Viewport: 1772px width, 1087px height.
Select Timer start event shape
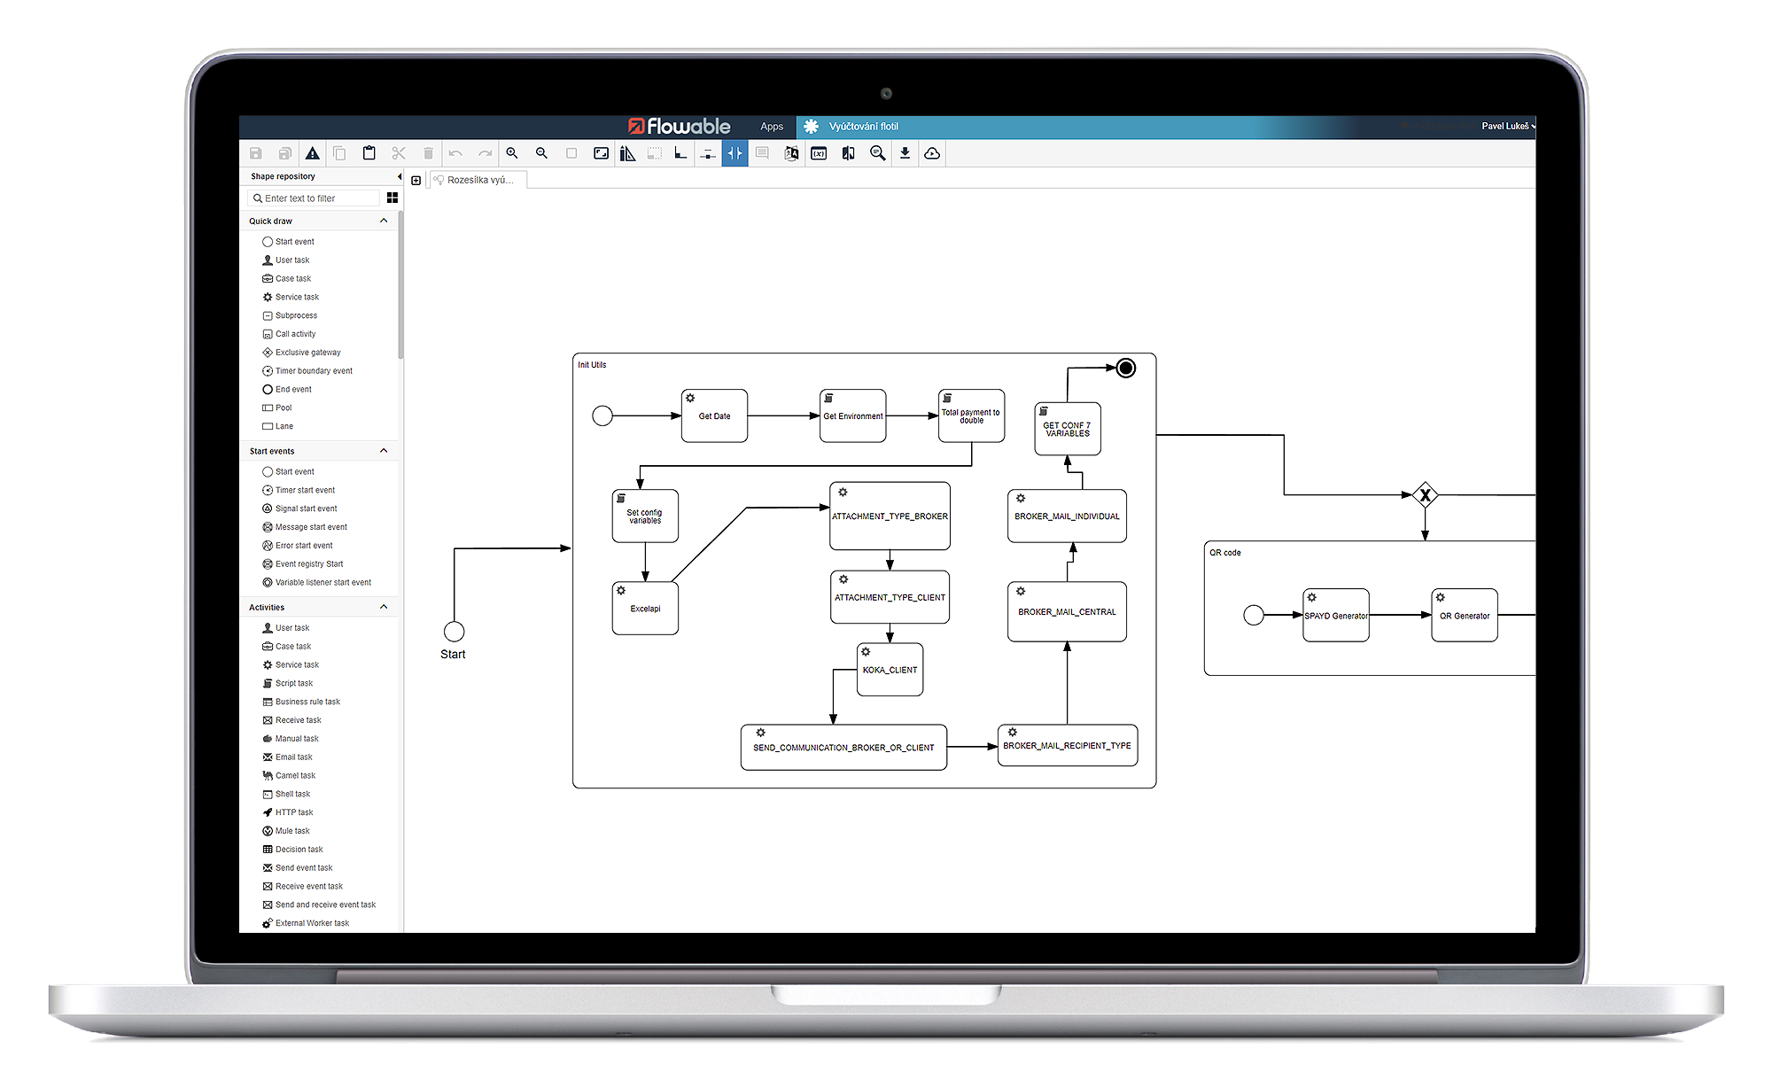(299, 491)
